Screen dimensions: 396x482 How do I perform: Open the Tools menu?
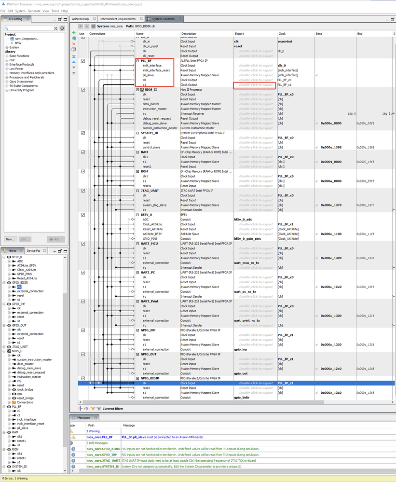tap(55, 11)
